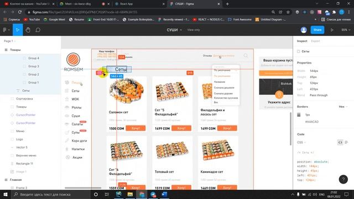The width and height of the screenshot is (354, 199).
Task: Open the Chrome three-dot menu
Action: (x=349, y=12)
